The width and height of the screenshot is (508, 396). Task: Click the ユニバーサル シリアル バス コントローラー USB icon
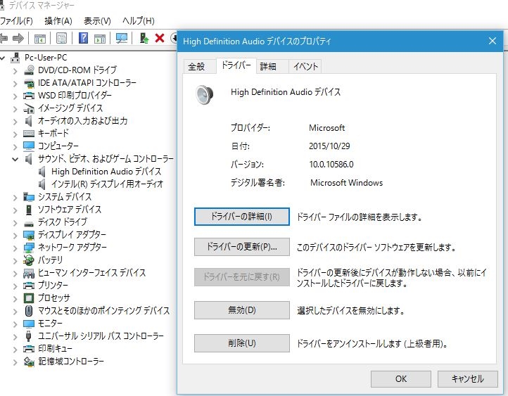click(x=29, y=336)
